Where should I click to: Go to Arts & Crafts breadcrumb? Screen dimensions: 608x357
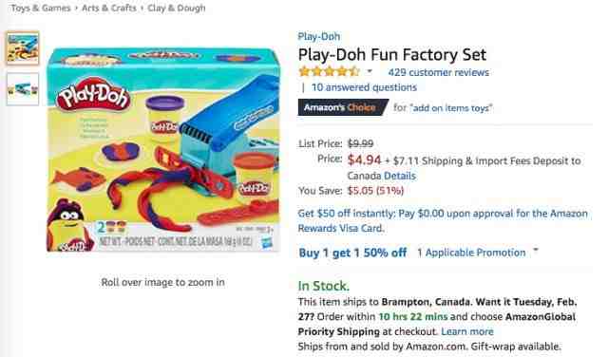click(x=109, y=8)
